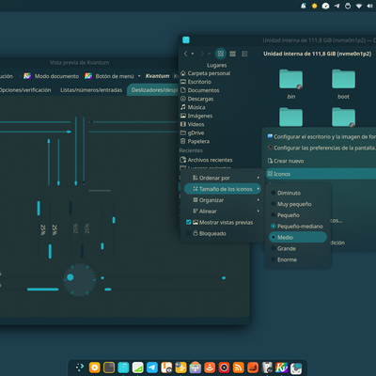Viewport: 376px width, 376px height.
Task: Select Muy pequeño icon size
Action: pos(298,204)
